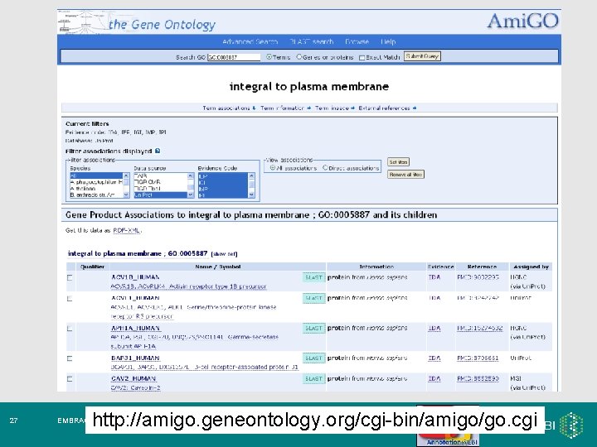The width and height of the screenshot is (597, 447).
Task: Click Data source list scrollbar track
Action: (x=191, y=185)
